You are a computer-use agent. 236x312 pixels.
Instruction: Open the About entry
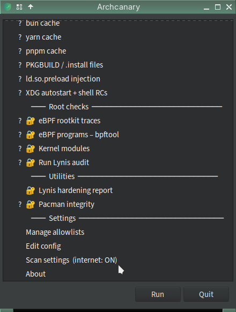pos(35,274)
